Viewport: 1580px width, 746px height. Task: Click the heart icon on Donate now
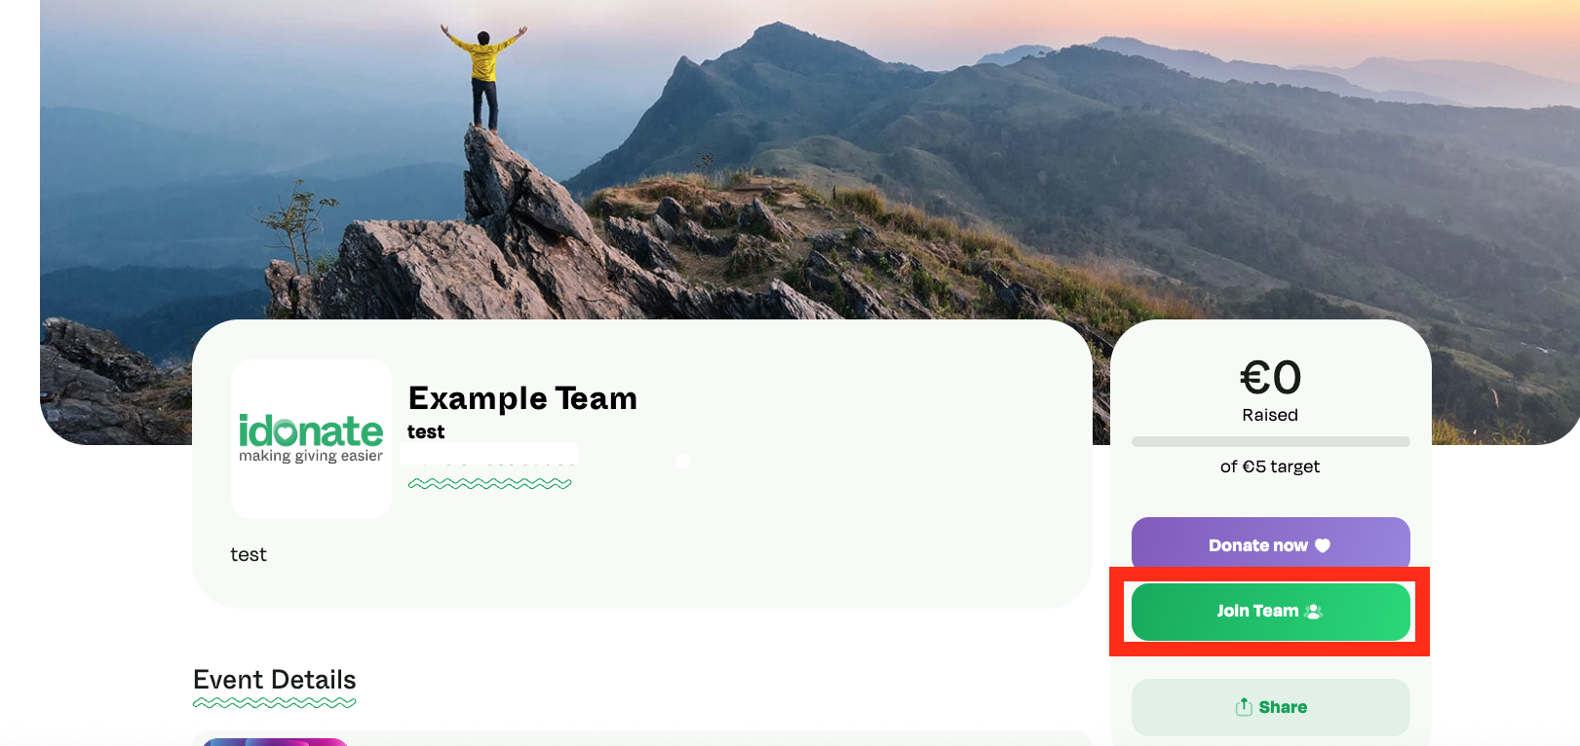(x=1323, y=545)
